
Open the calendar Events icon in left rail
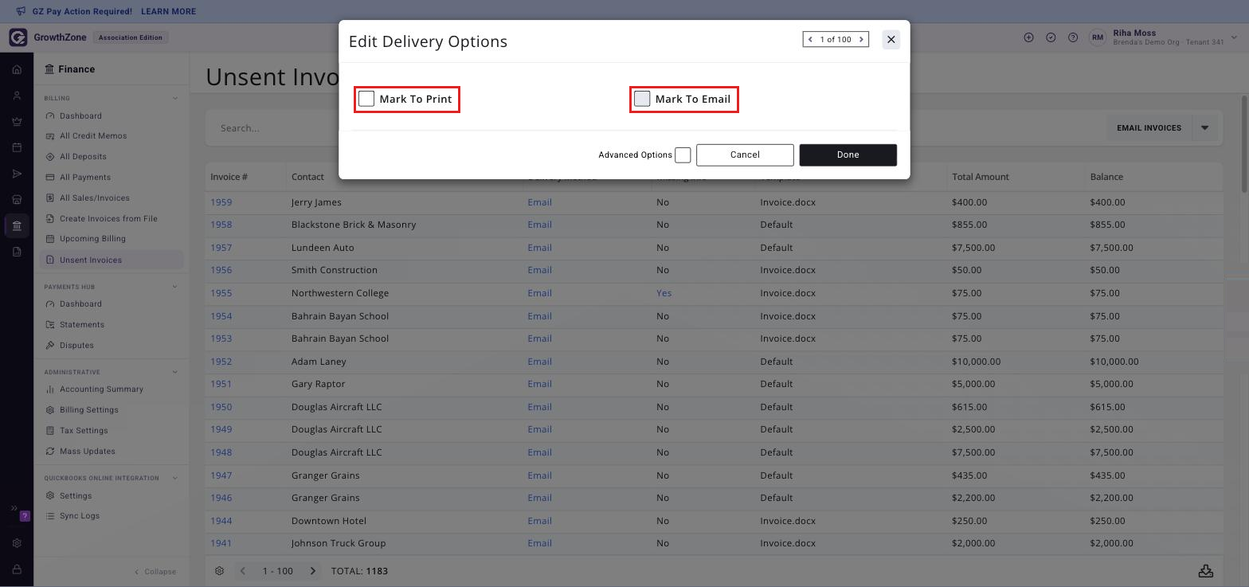click(17, 147)
